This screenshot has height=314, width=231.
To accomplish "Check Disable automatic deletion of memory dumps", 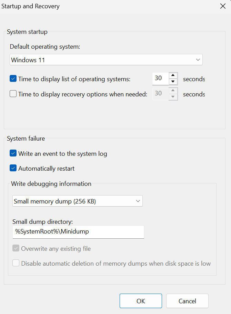I will coord(16,263).
